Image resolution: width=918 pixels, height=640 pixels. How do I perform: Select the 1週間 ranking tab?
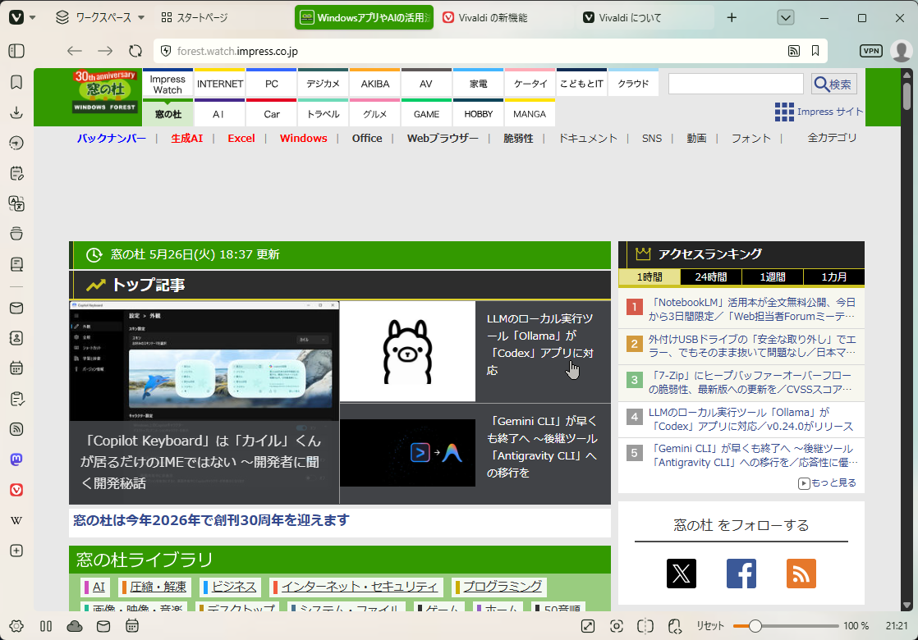point(772,277)
